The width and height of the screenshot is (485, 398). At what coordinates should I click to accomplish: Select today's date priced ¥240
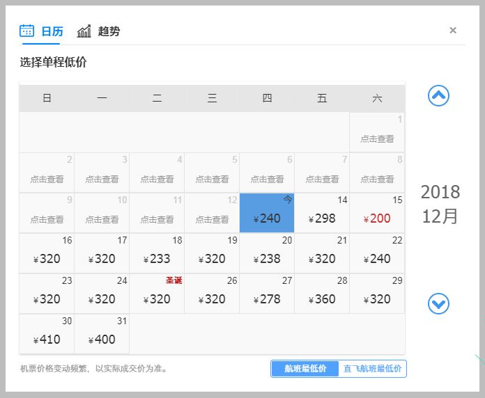tap(267, 213)
